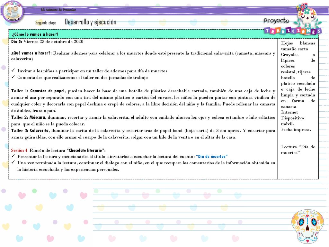Click the checkmark beside 'Una vez terminada'
This screenshot has width=329, height=247.
coord(13,162)
